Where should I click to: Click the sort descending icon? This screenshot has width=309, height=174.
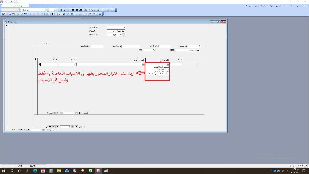[55, 14]
